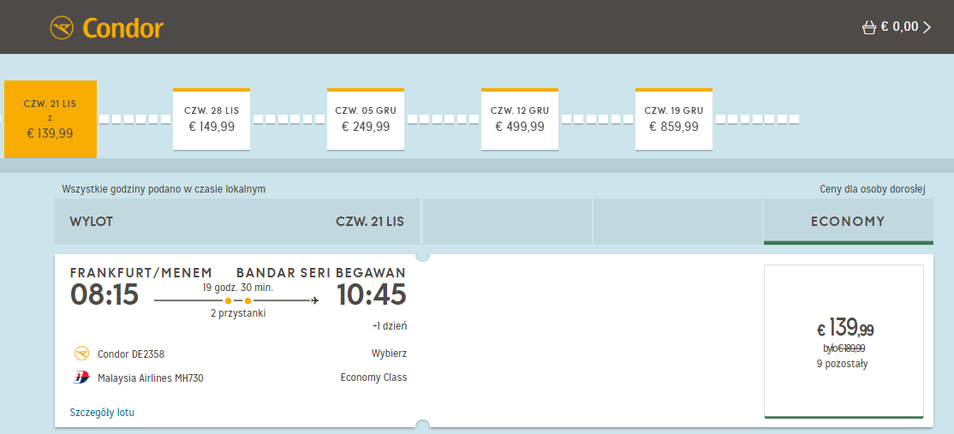Click the WYLOT Czw. 21 Lis header
The height and width of the screenshot is (434, 954).
[236, 222]
